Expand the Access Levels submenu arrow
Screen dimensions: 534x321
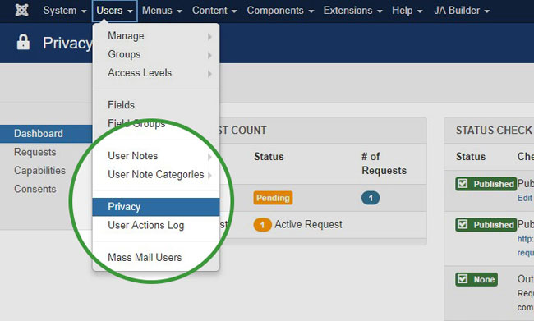[x=209, y=74]
